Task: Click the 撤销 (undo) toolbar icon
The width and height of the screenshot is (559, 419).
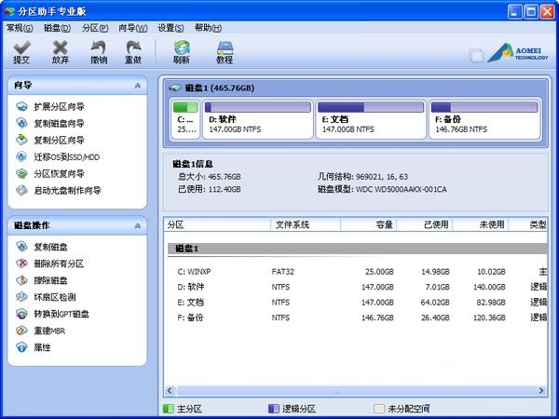Action: pyautogui.click(x=99, y=47)
